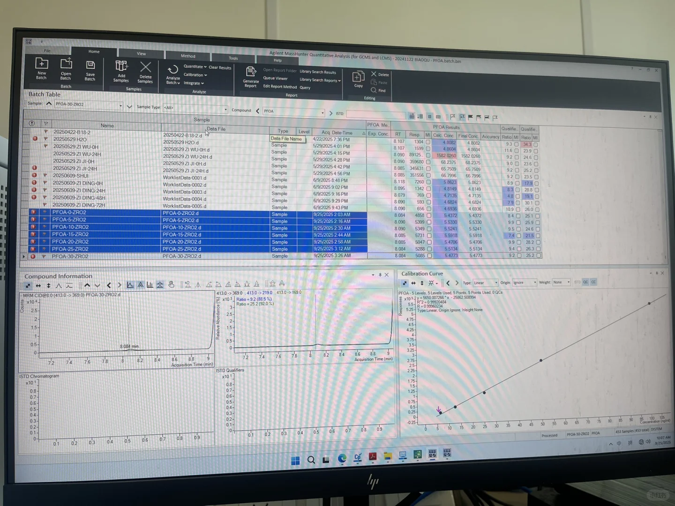Open taskbar Search
The image size is (675, 506).
(311, 460)
